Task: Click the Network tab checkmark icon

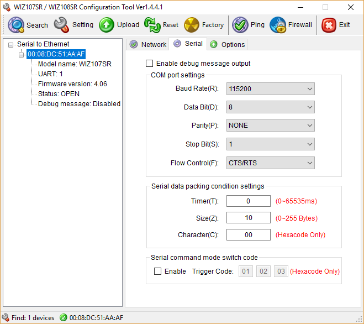Action: coord(134,44)
